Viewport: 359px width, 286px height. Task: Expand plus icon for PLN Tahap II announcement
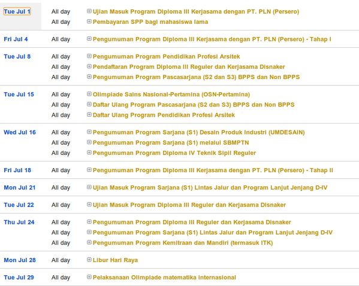(x=89, y=170)
